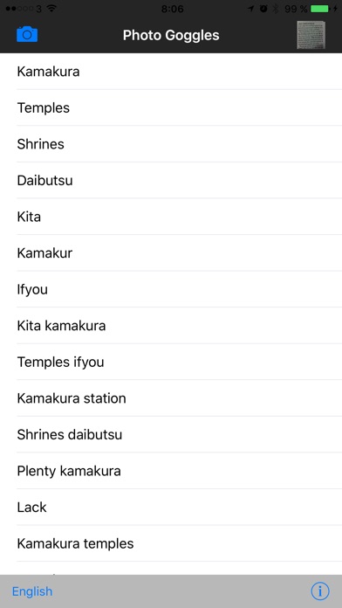Image resolution: width=342 pixels, height=608 pixels.
Task: Open the captured photo thumbnail
Action: tap(311, 35)
